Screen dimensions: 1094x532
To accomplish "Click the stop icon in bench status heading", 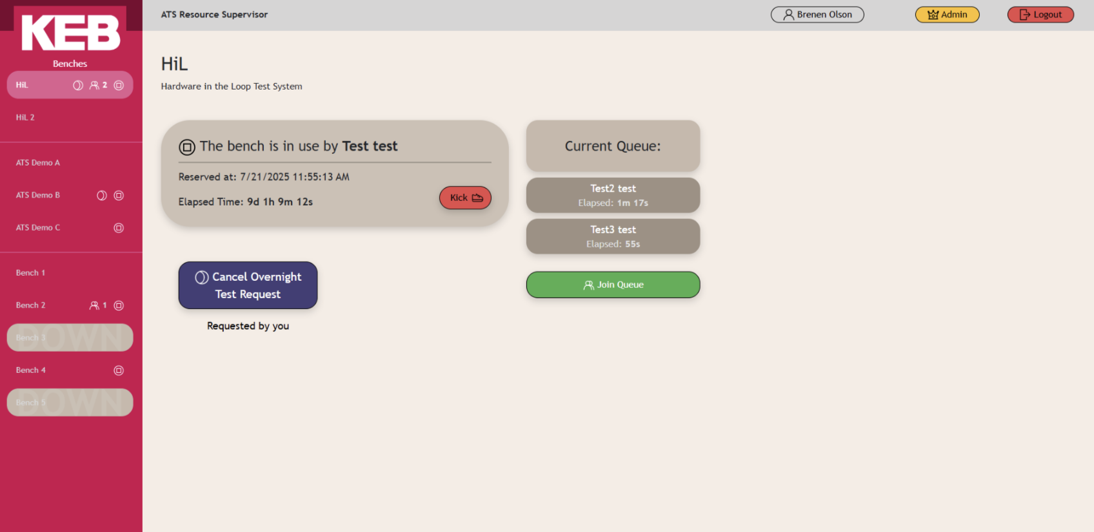I will pyautogui.click(x=187, y=147).
